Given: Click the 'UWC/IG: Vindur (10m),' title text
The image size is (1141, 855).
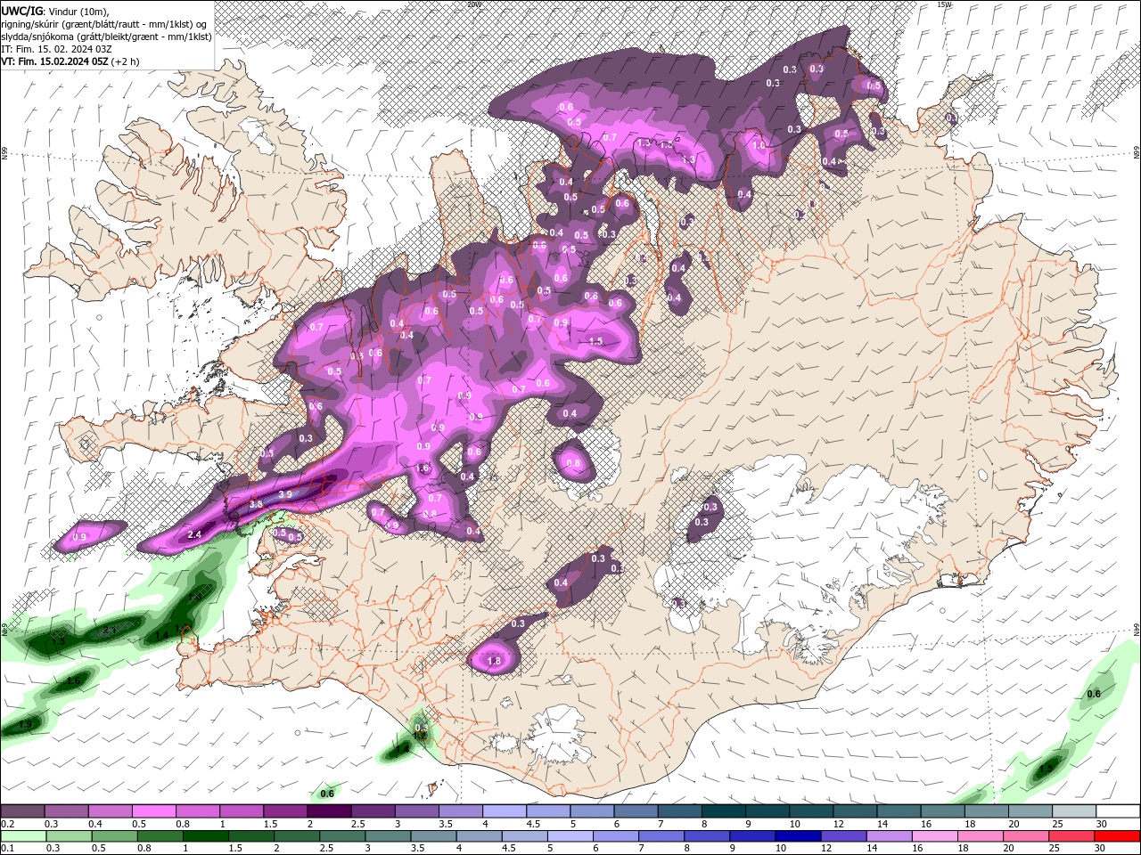Looking at the screenshot, I should click(x=53, y=11).
